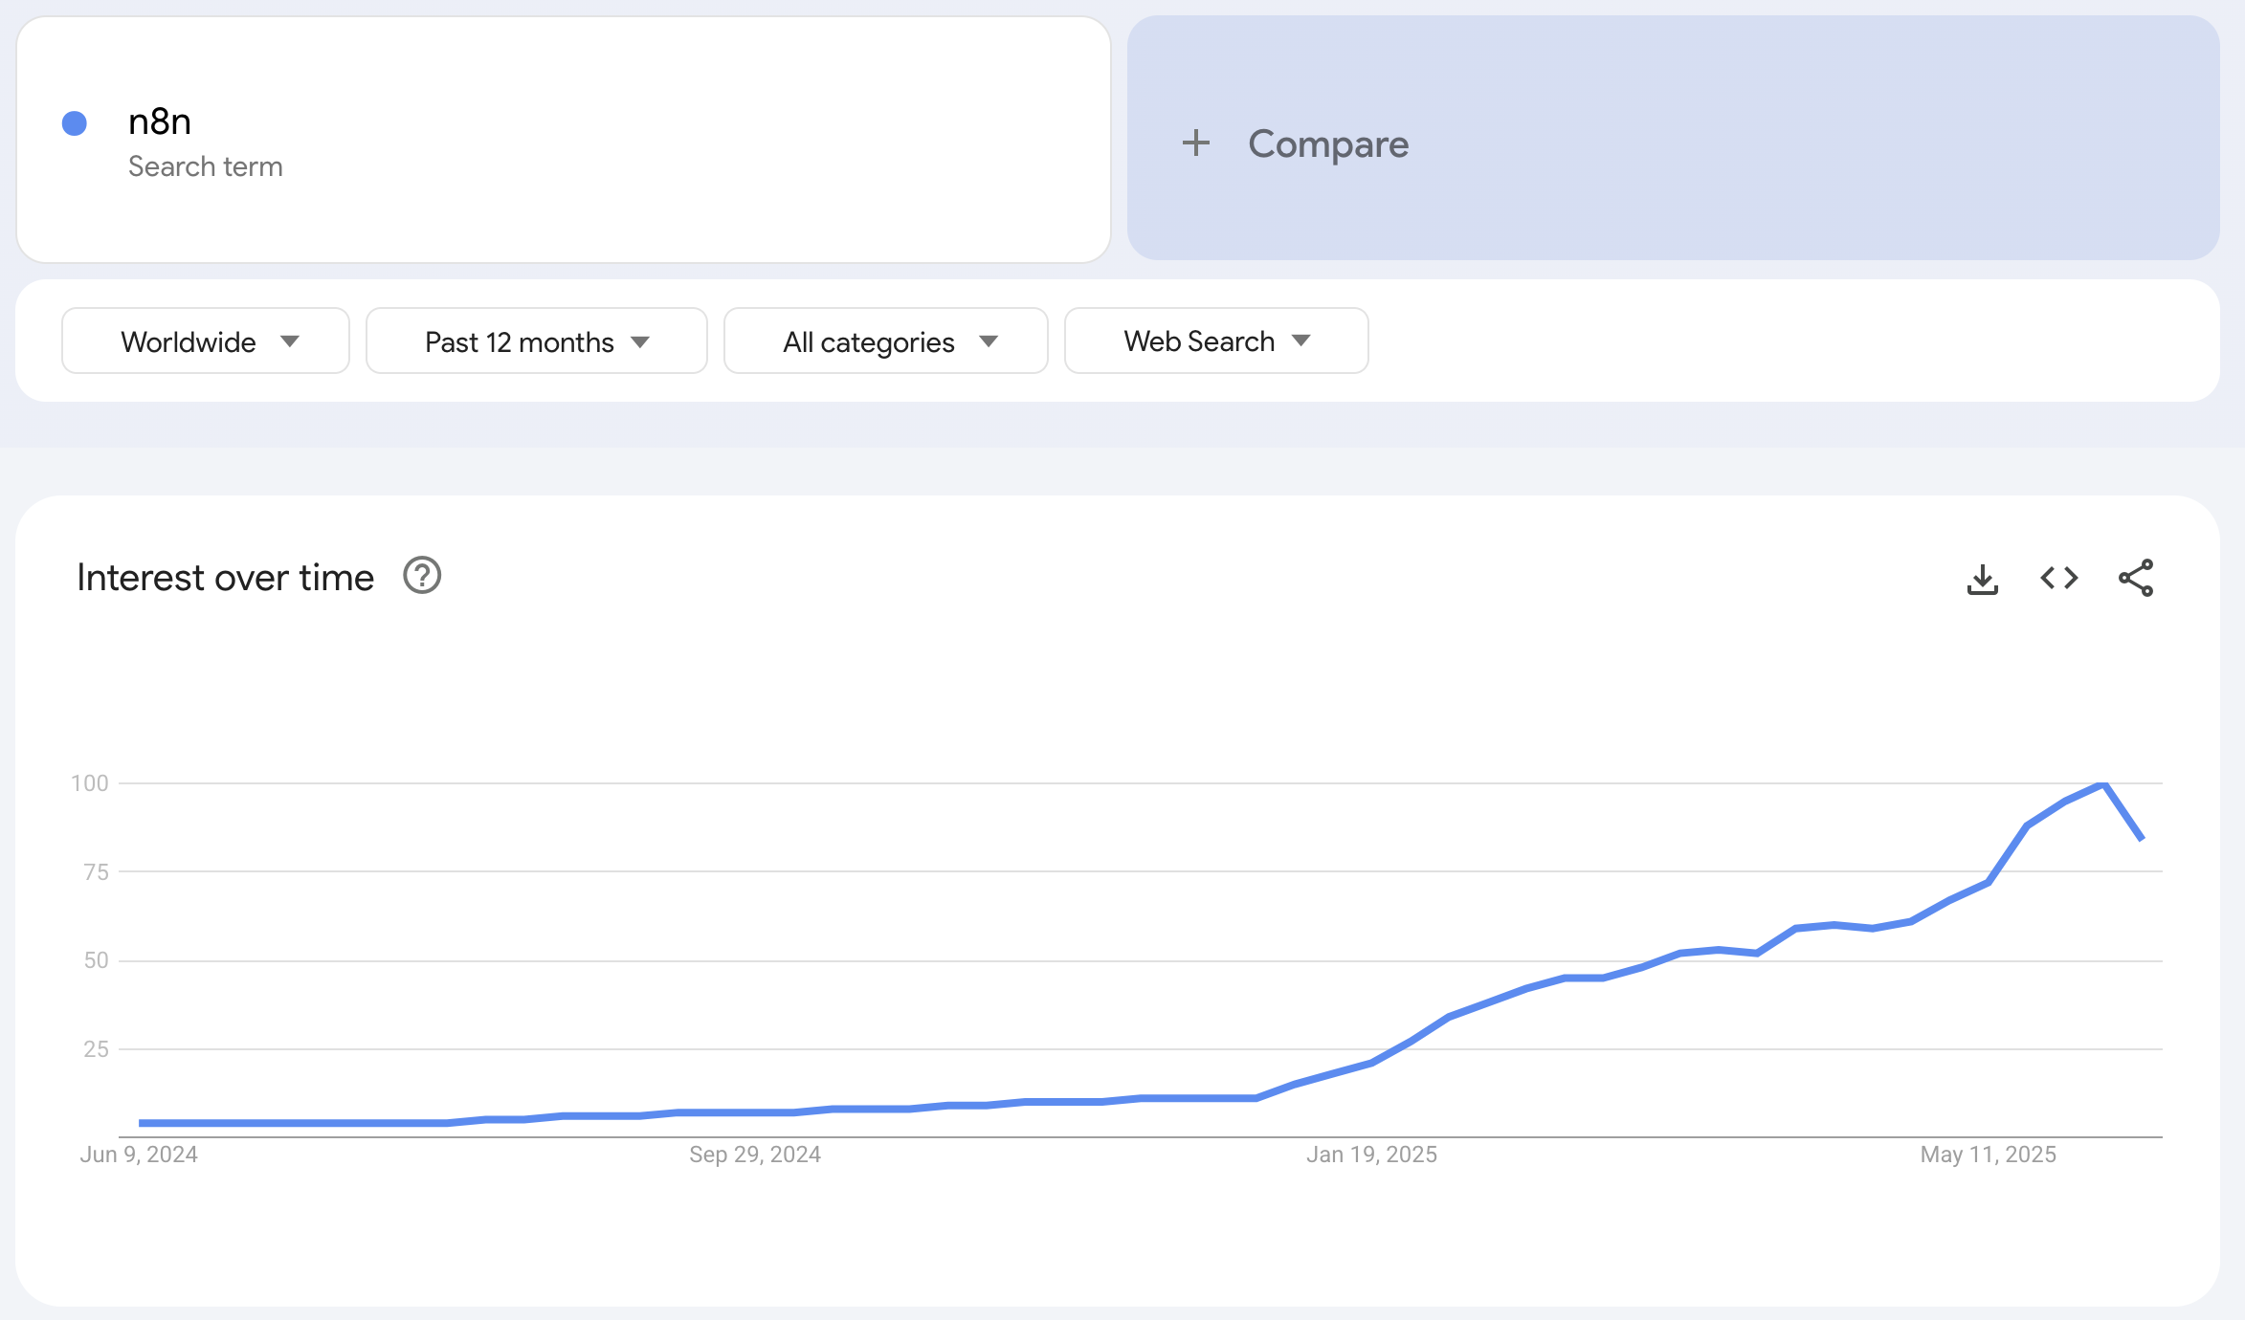Screen dimensions: 2245x1320
Task: Click the Jan 19, 2025 axis label
Action: pos(1371,1155)
